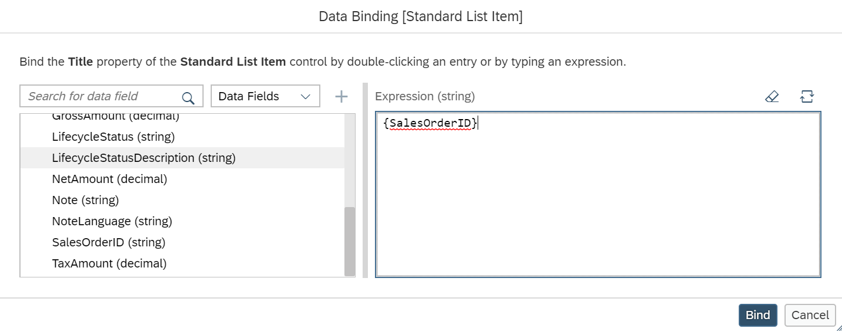Viewport: 842px width, 332px height.
Task: Click the Cancel button
Action: (810, 315)
